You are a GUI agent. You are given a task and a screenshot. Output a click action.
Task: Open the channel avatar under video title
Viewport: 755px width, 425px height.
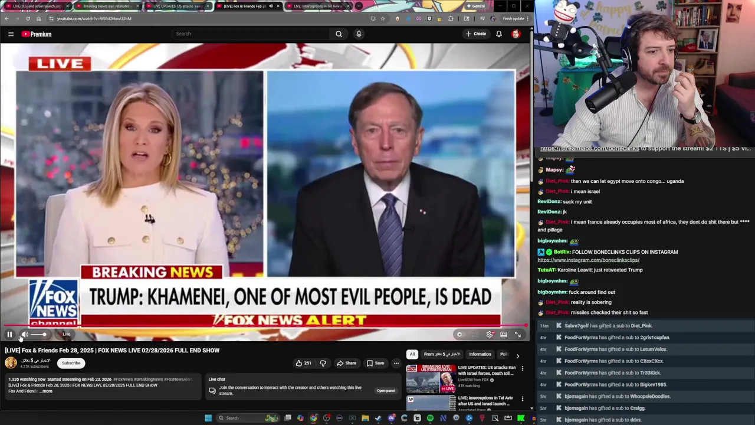(11, 363)
